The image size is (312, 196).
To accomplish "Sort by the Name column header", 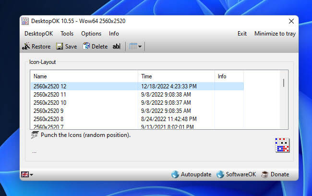I will click(x=84, y=76).
